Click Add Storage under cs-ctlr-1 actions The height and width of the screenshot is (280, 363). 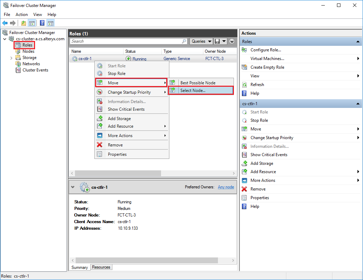(x=261, y=163)
